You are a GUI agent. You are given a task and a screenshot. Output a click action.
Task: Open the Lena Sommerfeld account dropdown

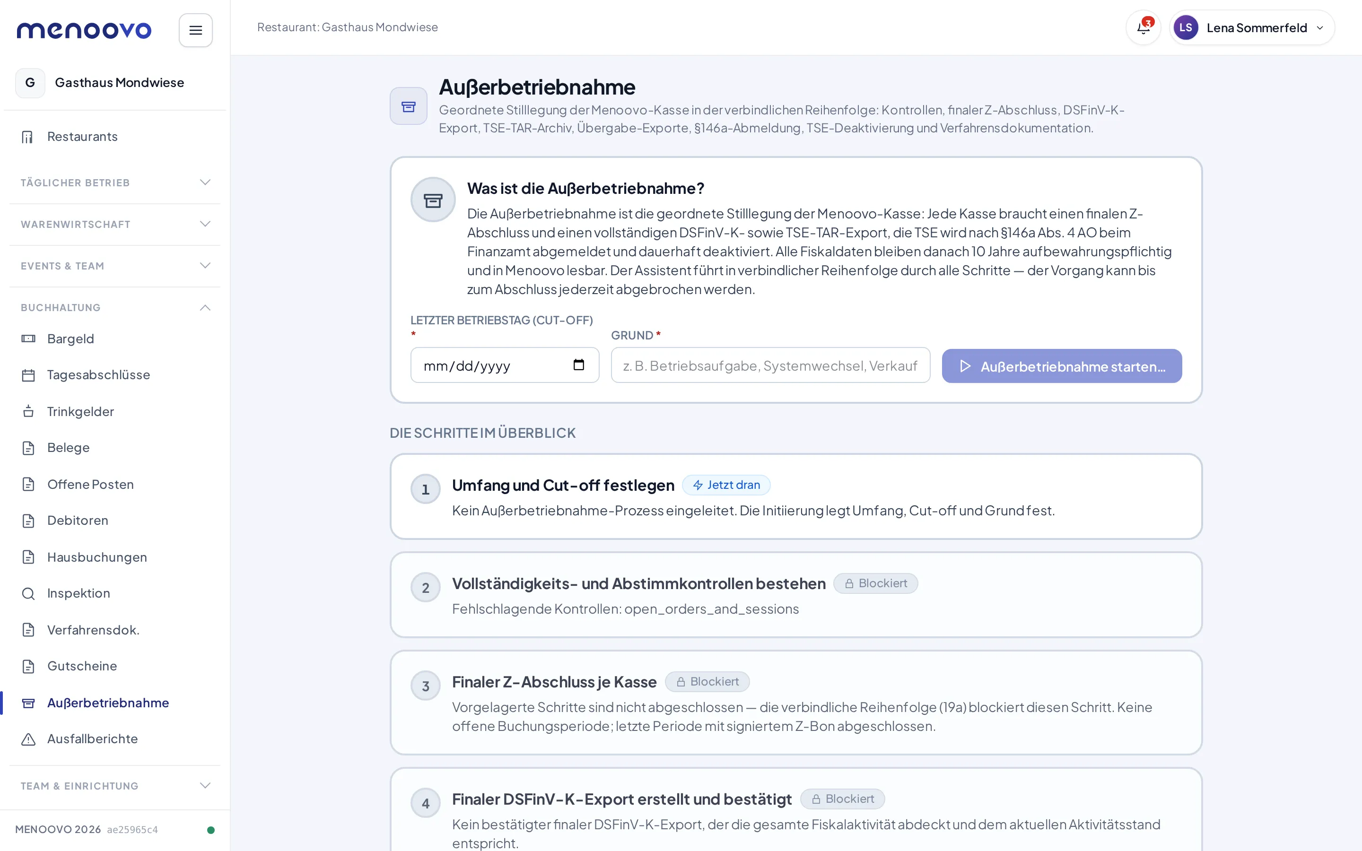coord(1252,27)
